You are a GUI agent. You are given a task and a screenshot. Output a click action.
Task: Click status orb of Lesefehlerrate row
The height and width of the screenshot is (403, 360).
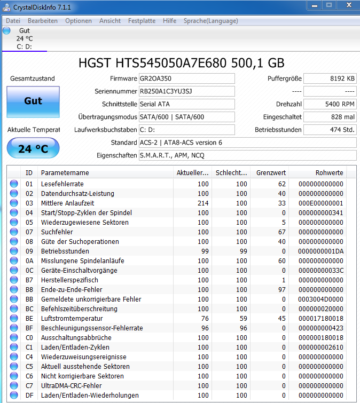(x=14, y=184)
